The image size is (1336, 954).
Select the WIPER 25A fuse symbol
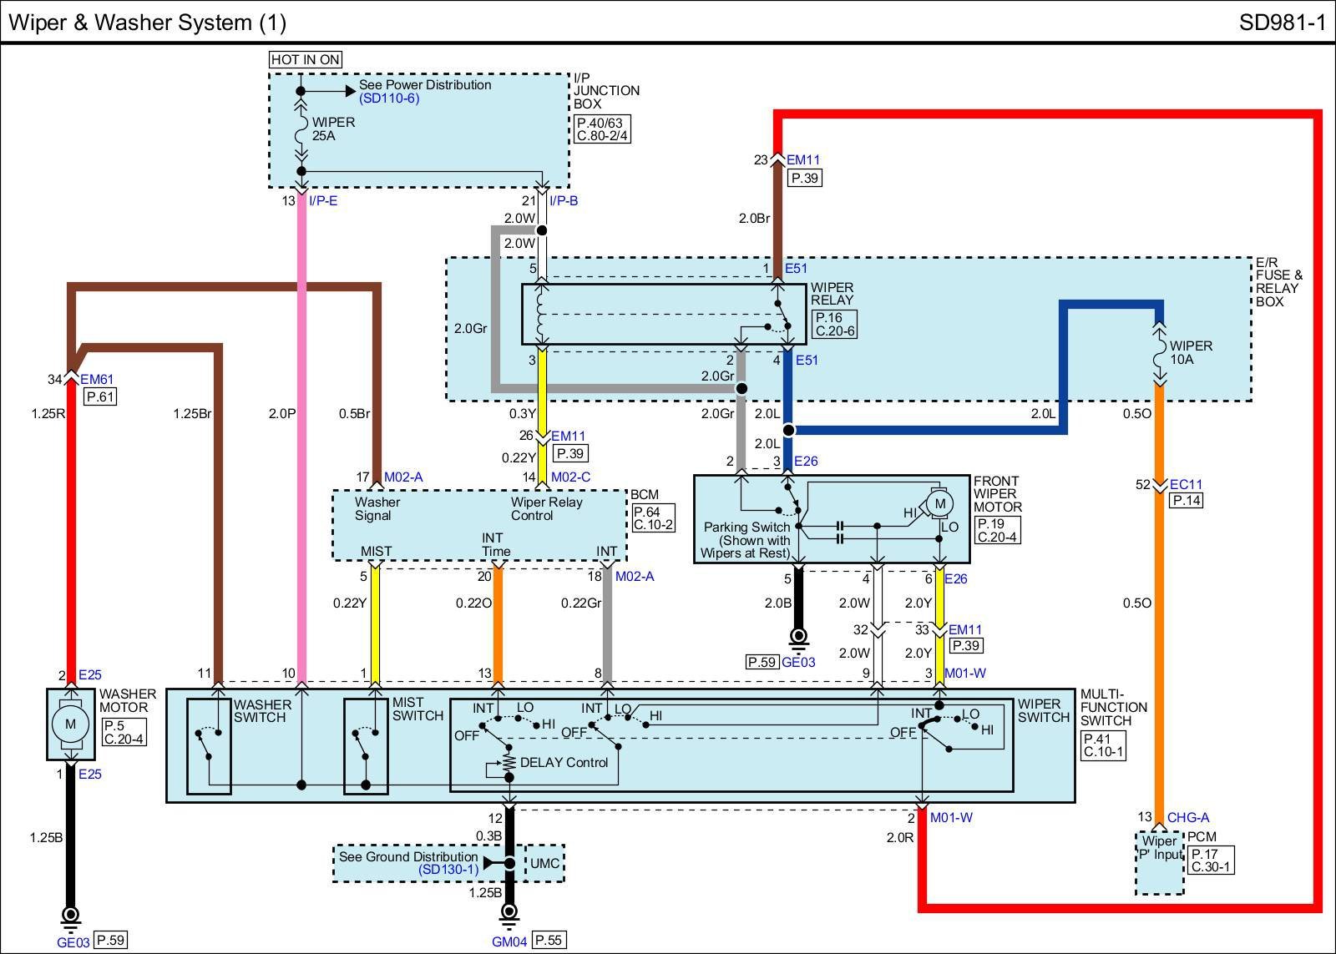tap(301, 129)
